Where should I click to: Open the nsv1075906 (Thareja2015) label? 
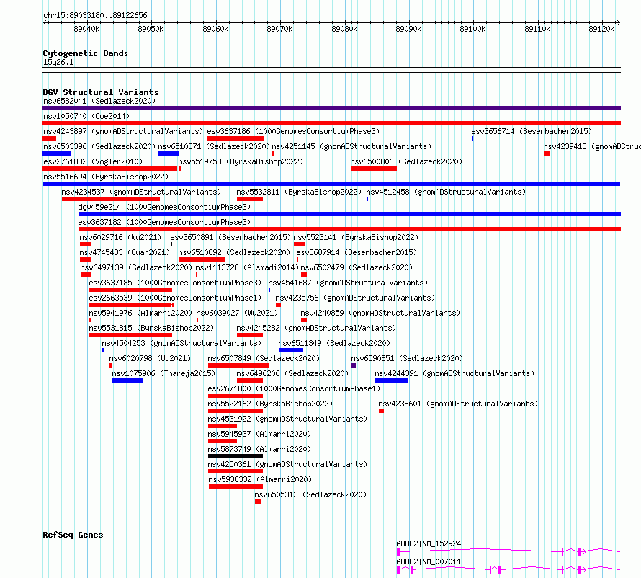pyautogui.click(x=163, y=373)
